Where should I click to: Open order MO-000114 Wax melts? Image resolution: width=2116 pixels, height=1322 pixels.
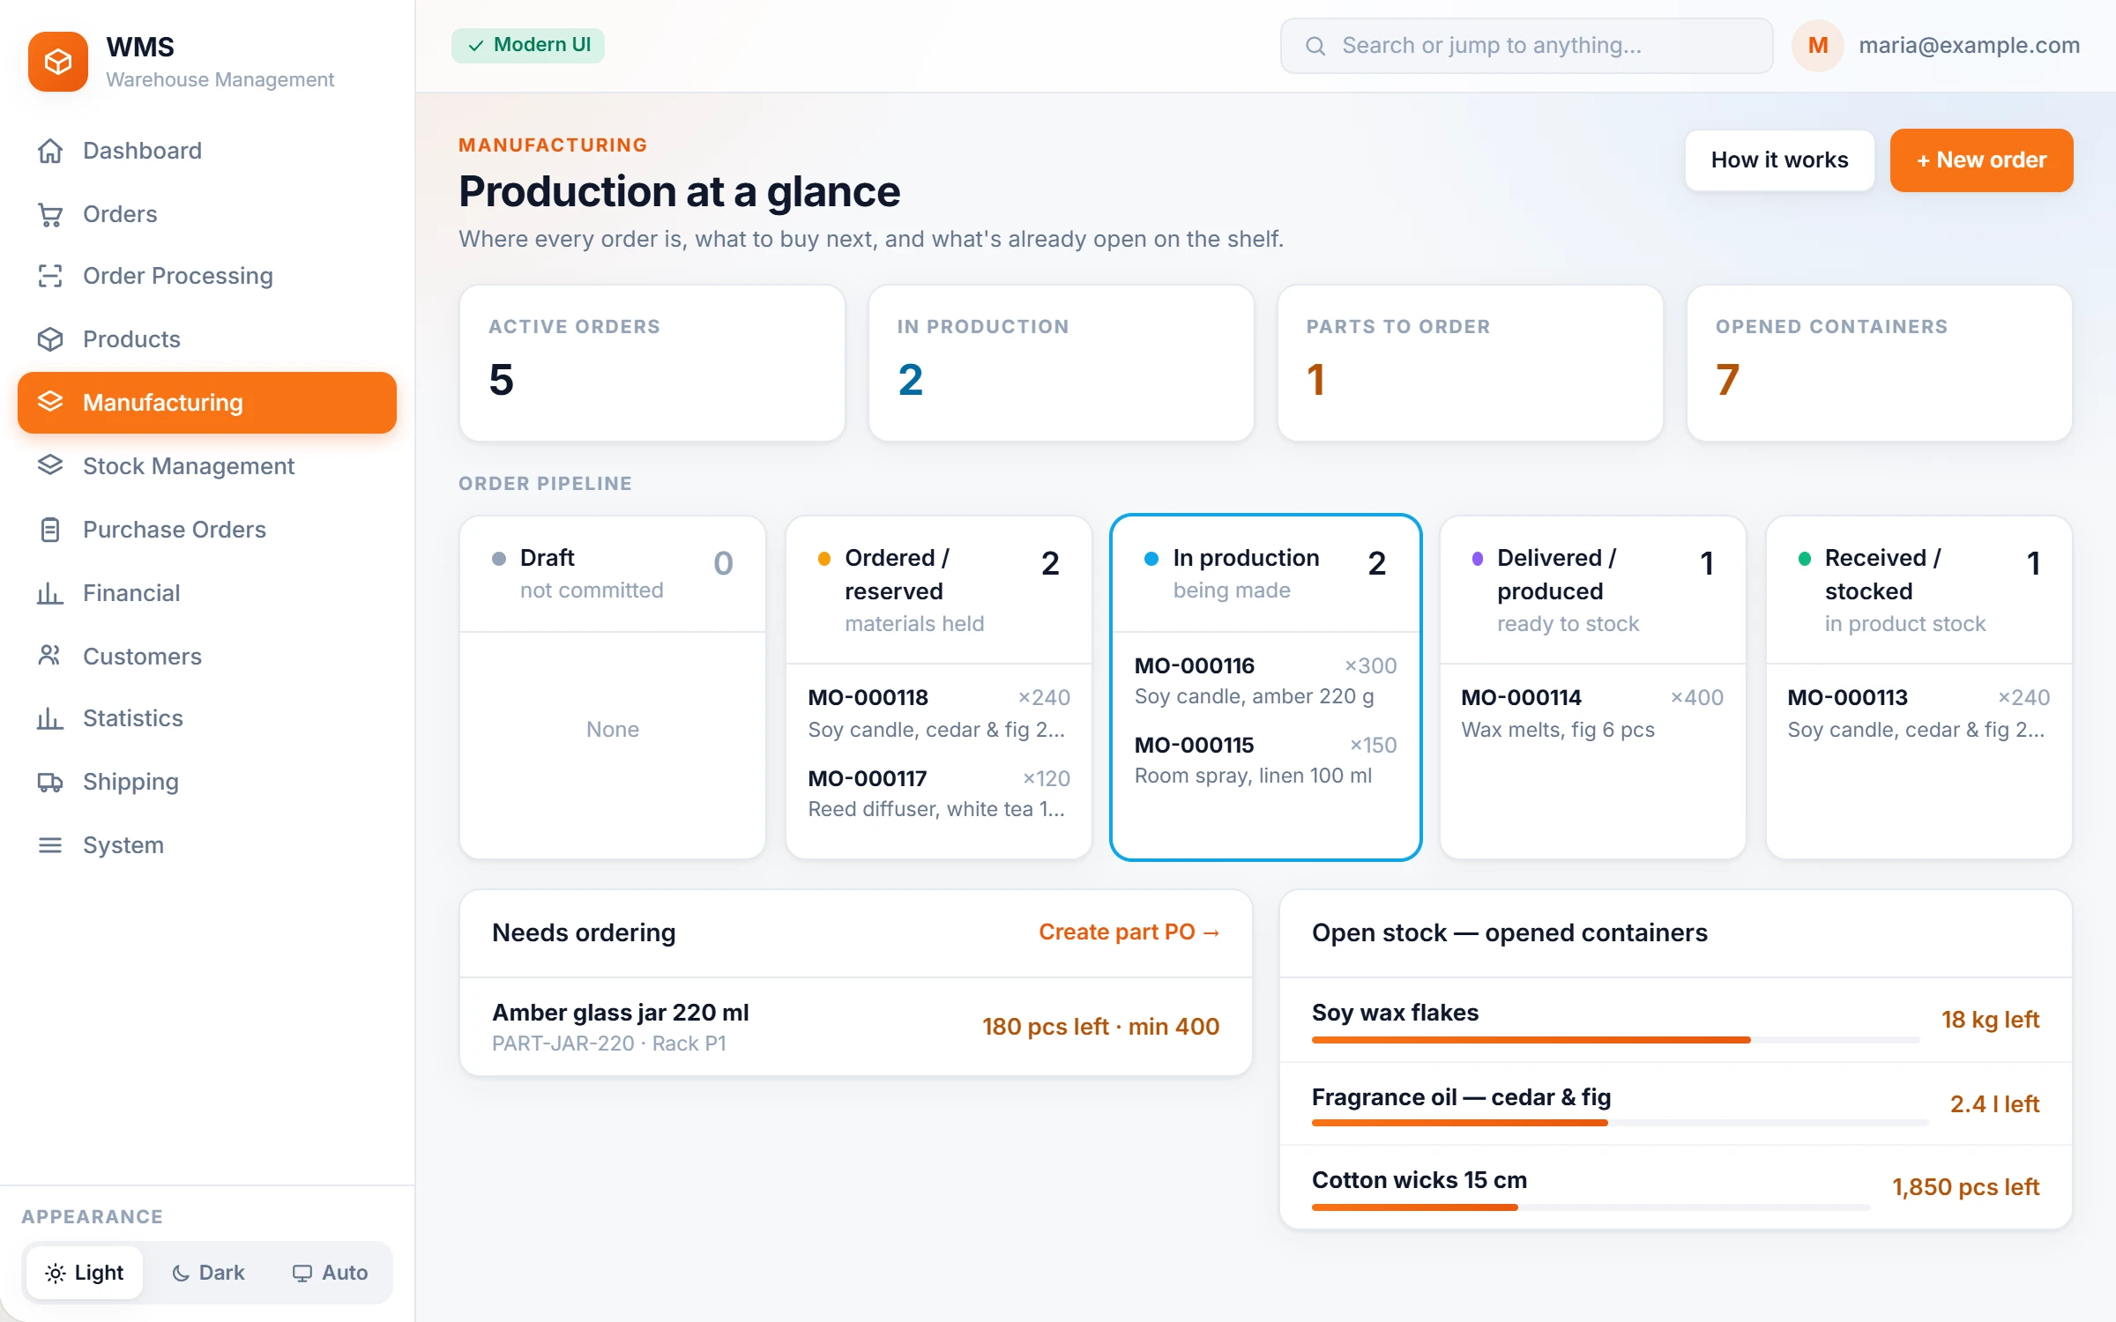1592,713
